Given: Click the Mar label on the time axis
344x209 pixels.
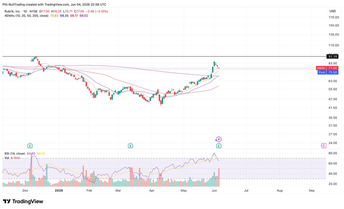Looking at the screenshot, I should tap(118, 190).
